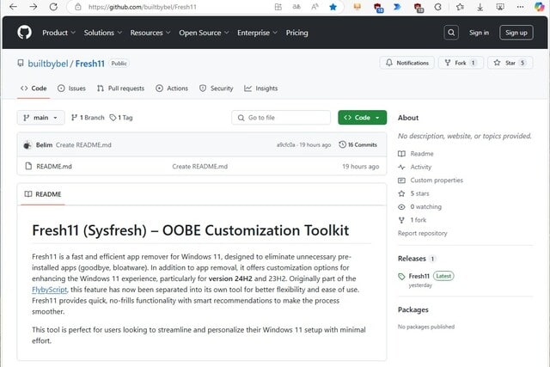
Task: Go back with the browser back arrow
Action: point(14,7)
